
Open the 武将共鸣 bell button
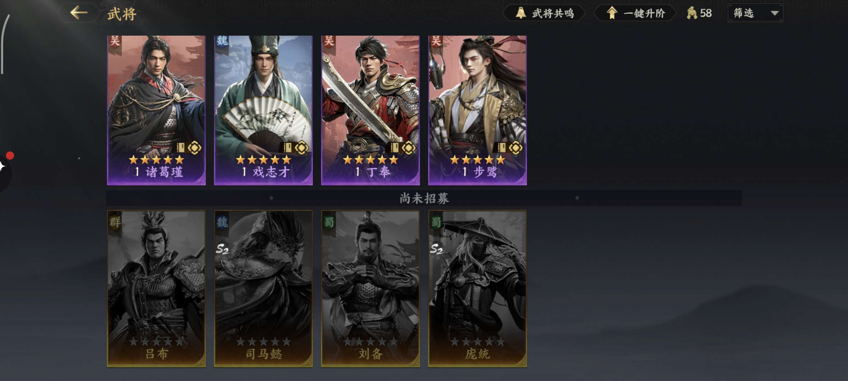pos(544,13)
